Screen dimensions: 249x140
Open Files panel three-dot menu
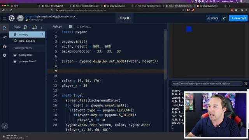click(x=41, y=27)
